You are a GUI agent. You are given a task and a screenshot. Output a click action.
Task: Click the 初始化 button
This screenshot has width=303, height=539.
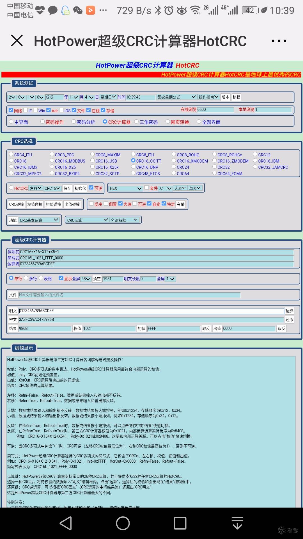click(x=80, y=188)
